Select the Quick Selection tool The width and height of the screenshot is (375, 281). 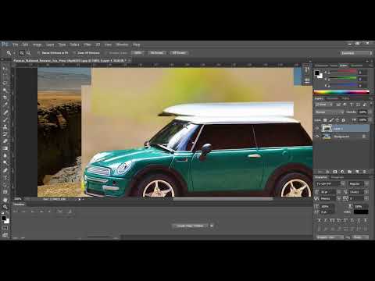coord(5,91)
